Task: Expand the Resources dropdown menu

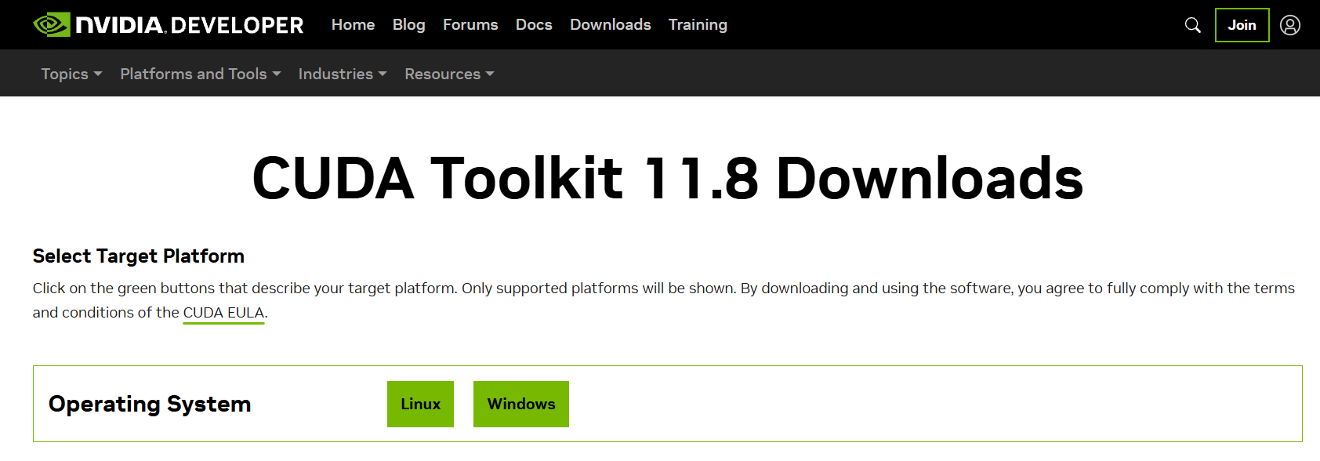Action: [449, 74]
